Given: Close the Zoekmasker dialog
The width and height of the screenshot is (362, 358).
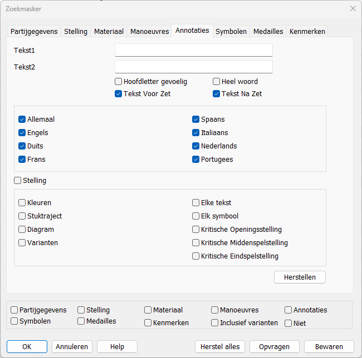Looking at the screenshot, I should point(353,8).
